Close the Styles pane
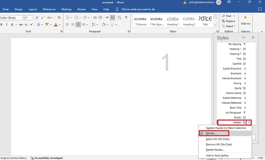Image resolution: width=265 pixels, height=160 pixels. (x=253, y=37)
